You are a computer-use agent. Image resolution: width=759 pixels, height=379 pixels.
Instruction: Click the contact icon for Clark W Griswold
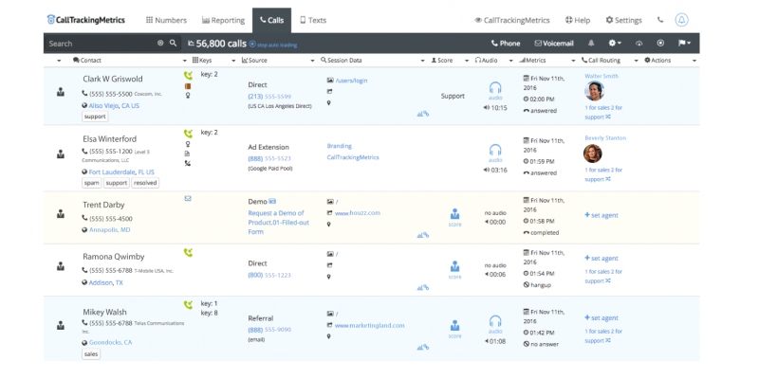[61, 92]
